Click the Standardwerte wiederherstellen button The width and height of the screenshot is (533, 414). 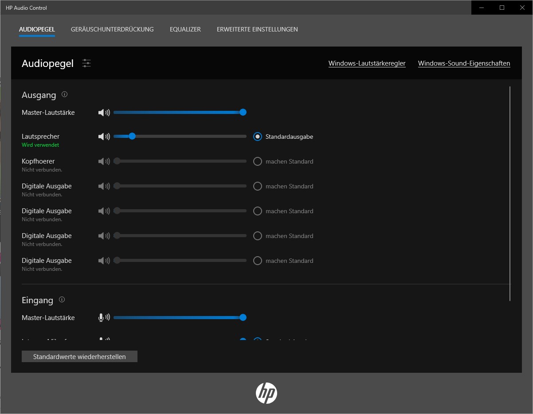point(79,356)
